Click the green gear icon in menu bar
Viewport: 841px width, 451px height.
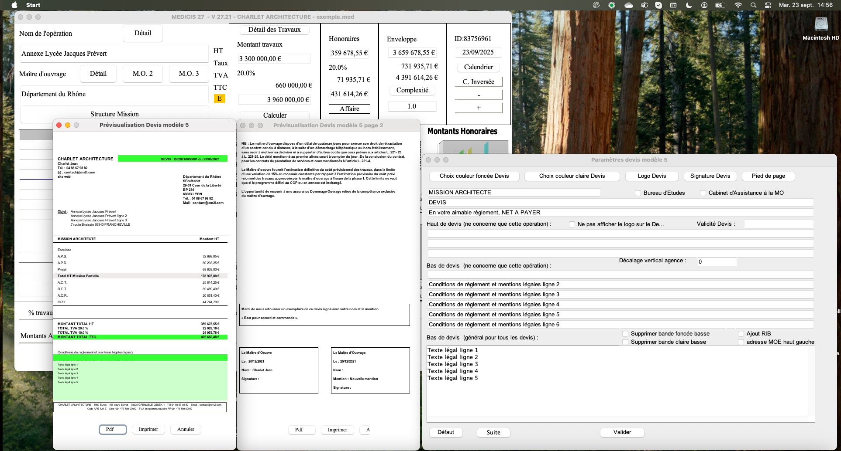tap(612, 5)
